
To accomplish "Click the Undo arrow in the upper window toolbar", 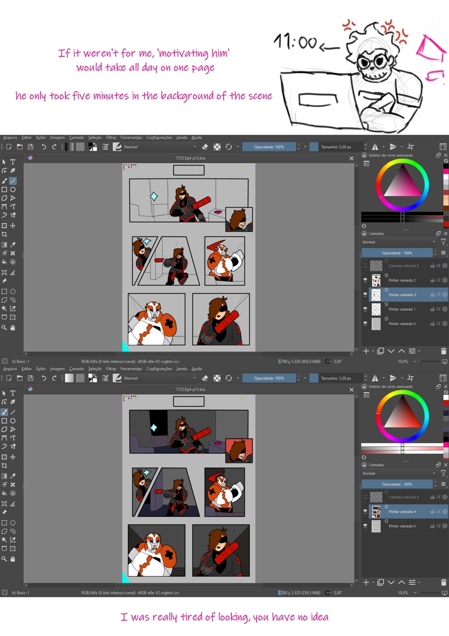I will 43,147.
